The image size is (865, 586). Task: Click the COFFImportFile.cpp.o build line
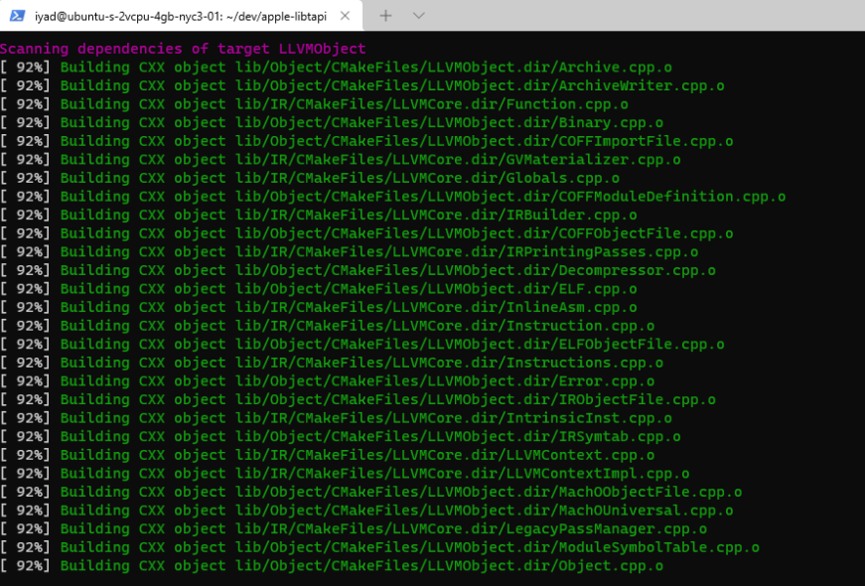366,141
